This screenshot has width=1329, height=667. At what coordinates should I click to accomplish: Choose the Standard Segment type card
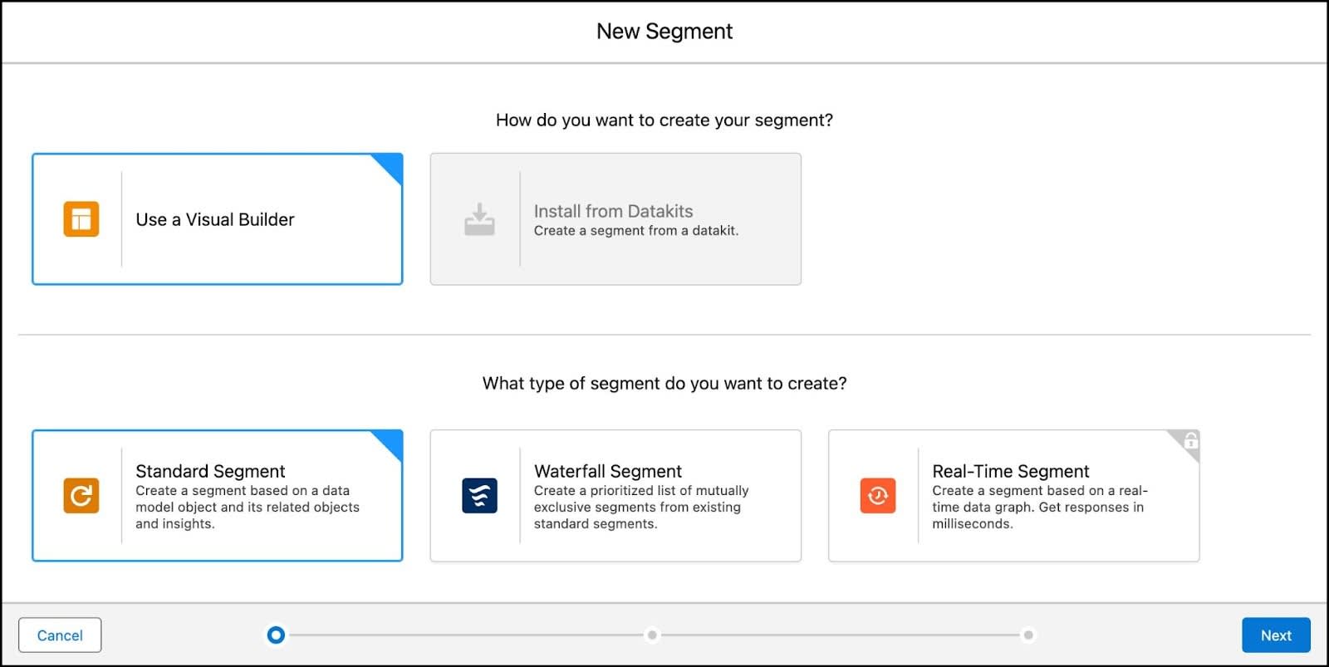click(x=218, y=496)
